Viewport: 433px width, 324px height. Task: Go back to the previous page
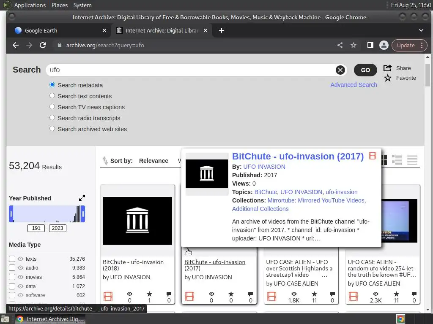coord(16,45)
